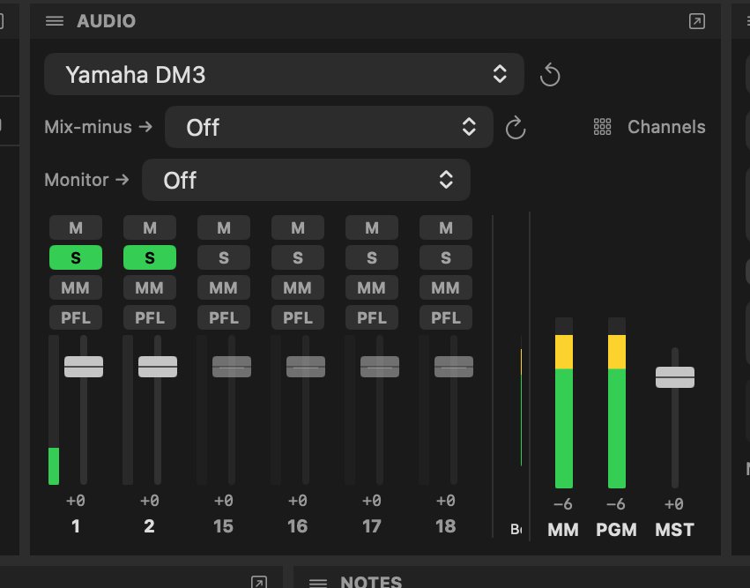This screenshot has height=588, width=750.
Task: Solo channel 16
Action: point(298,258)
